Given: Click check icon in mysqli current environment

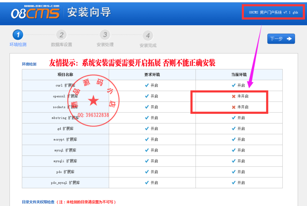Looking at the screenshot, I should [234, 161].
